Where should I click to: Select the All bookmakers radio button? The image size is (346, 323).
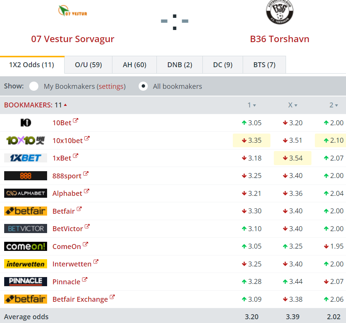coord(143,86)
